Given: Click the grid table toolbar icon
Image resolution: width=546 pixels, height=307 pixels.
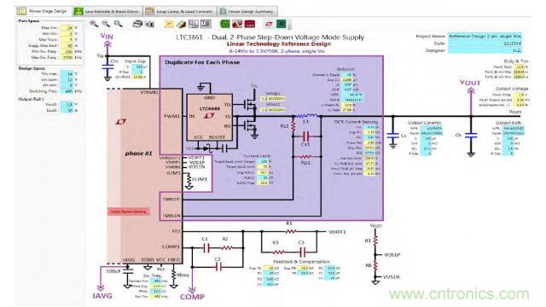Looking at the screenshot, I should click(x=194, y=24).
